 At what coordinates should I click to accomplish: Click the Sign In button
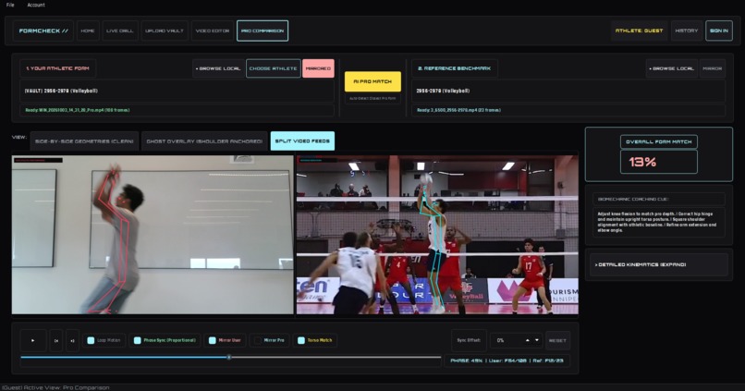pos(719,31)
